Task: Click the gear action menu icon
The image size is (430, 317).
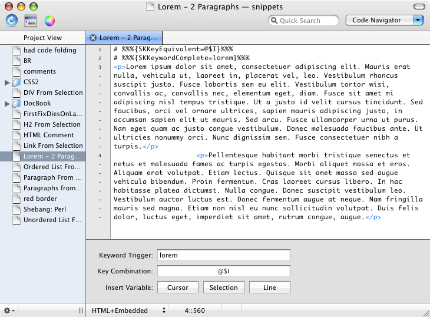Action: point(8,310)
